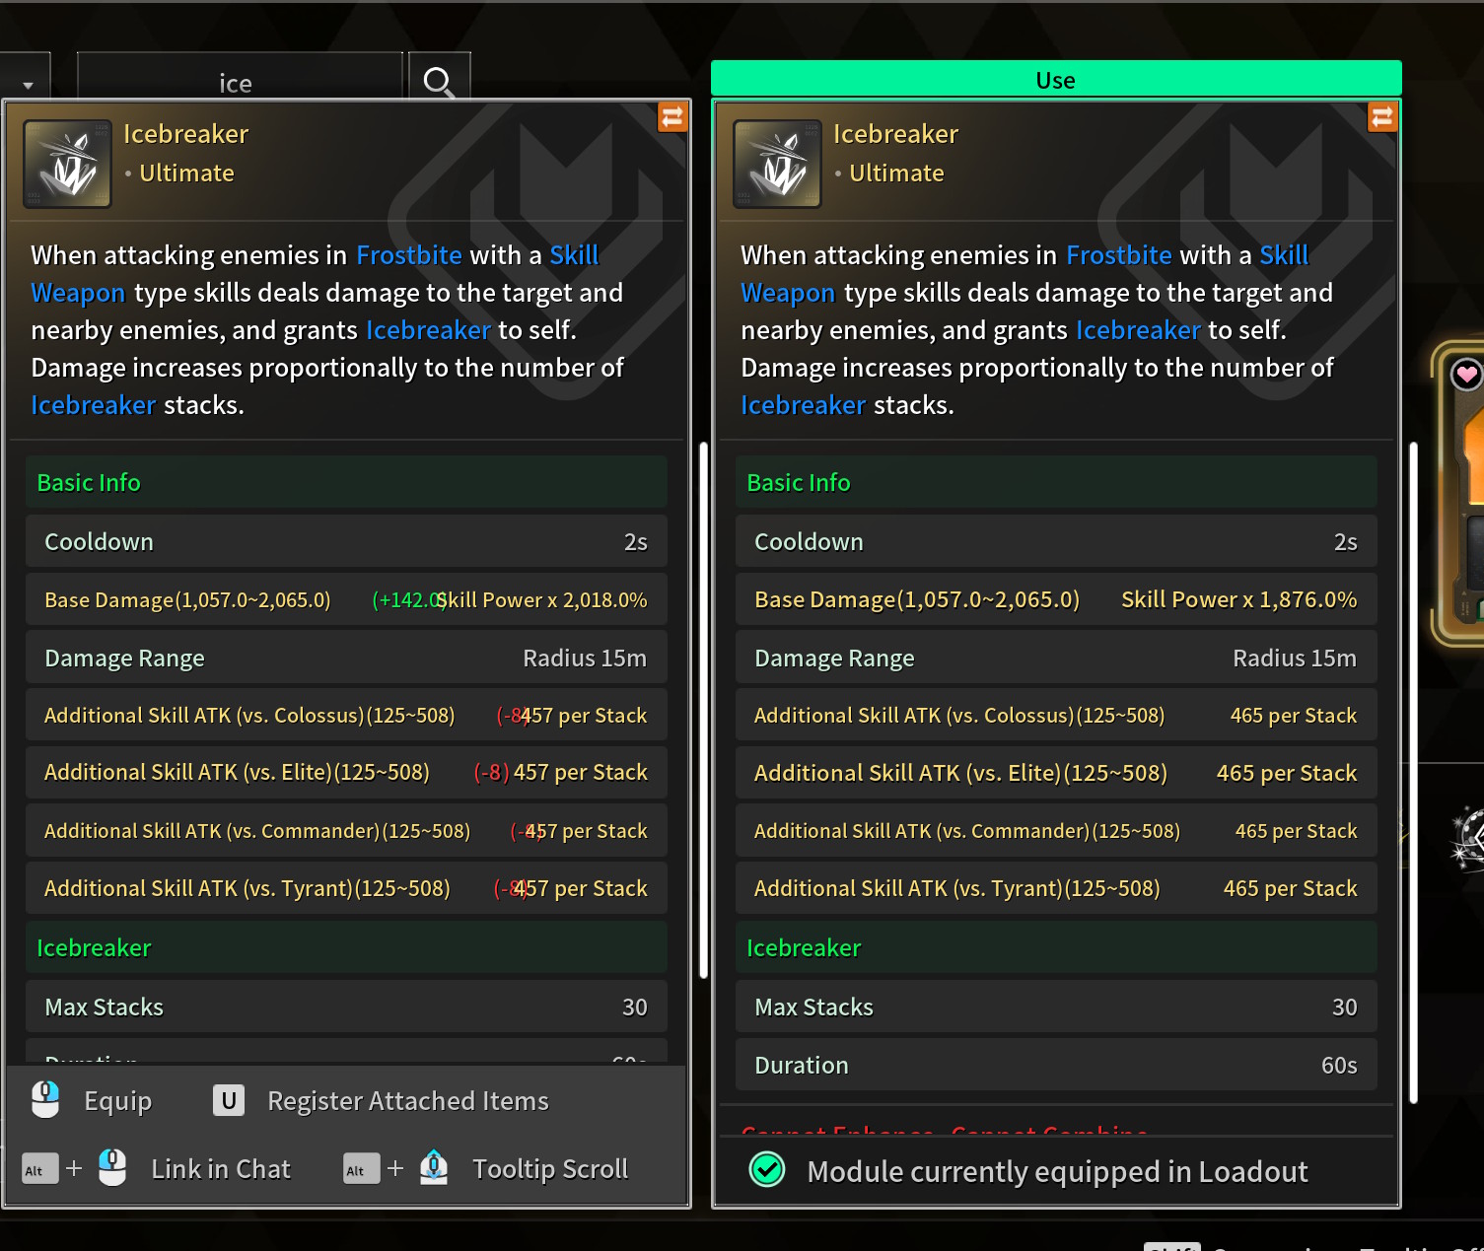
Task: Click right tooltip's Icebreaker link before "stacks"
Action: [804, 405]
